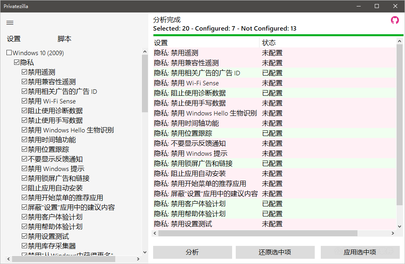Open the GitHub link icon
The width and height of the screenshot is (405, 264).
(395, 20)
